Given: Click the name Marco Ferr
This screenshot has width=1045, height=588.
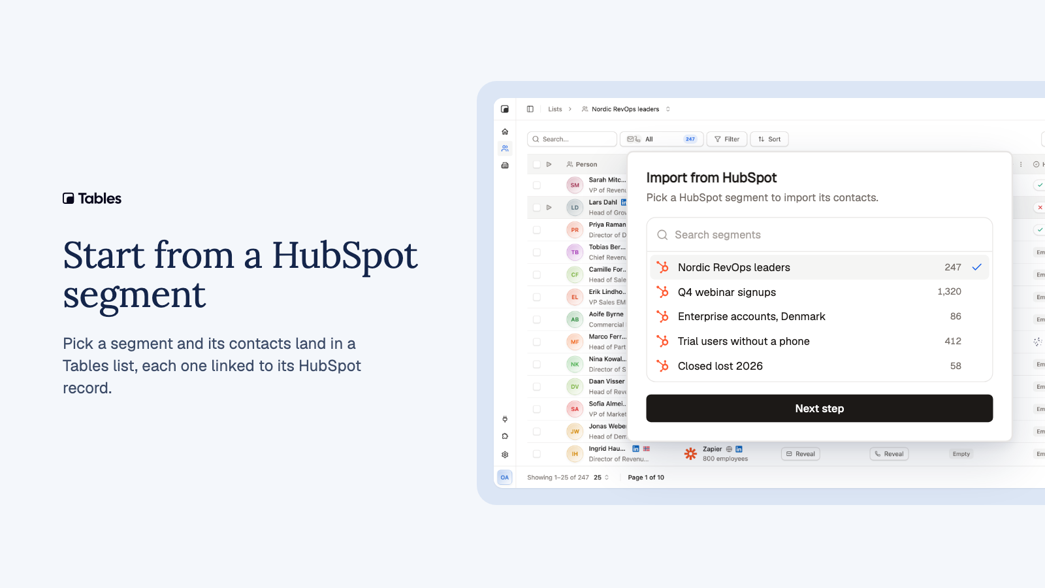Looking at the screenshot, I should pyautogui.click(x=607, y=337).
